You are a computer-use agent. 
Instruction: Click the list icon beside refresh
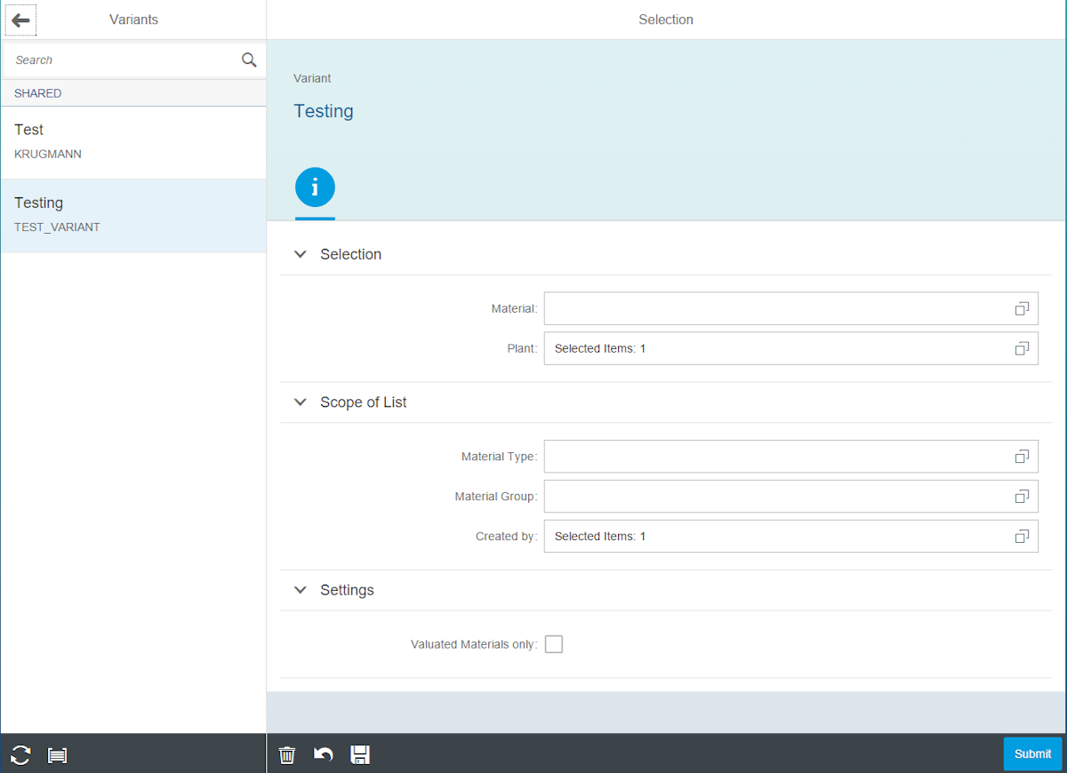pyautogui.click(x=57, y=755)
